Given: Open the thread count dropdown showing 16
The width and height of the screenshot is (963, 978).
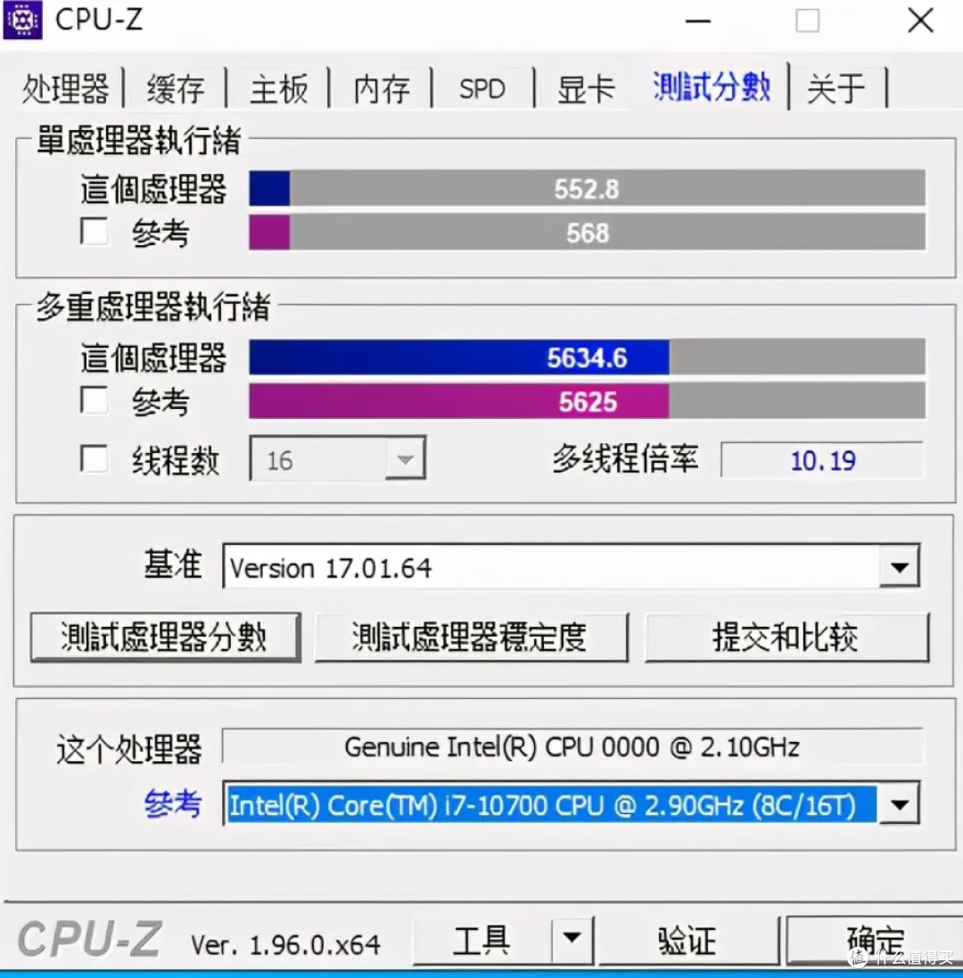Looking at the screenshot, I should [337, 458].
